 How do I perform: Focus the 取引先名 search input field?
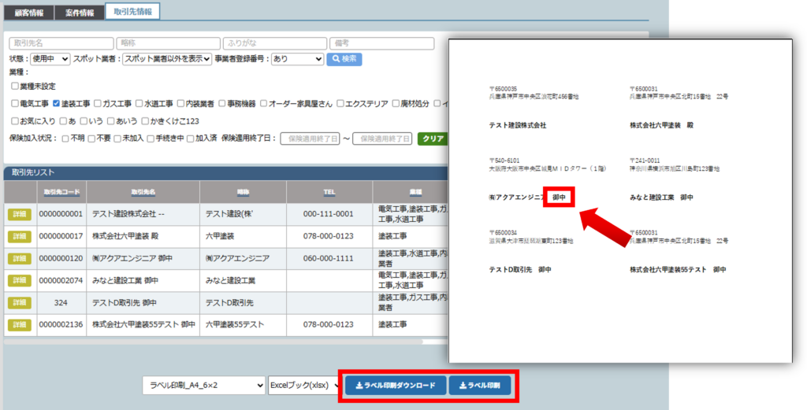pyautogui.click(x=61, y=43)
